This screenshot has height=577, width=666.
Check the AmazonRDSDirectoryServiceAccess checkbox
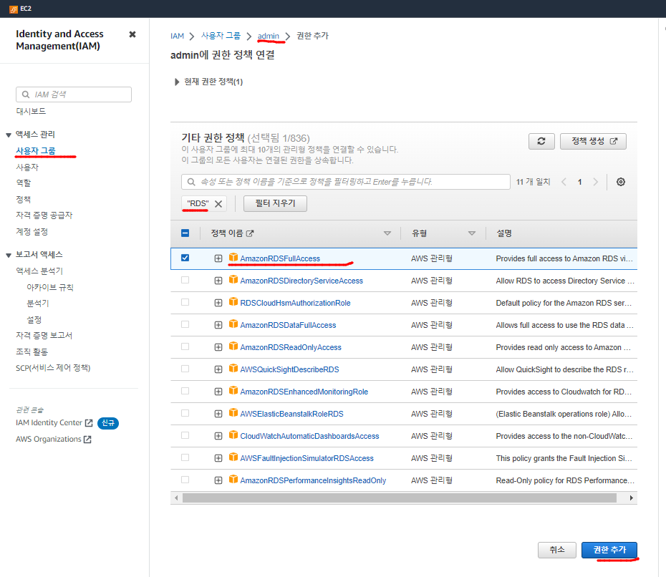(185, 280)
